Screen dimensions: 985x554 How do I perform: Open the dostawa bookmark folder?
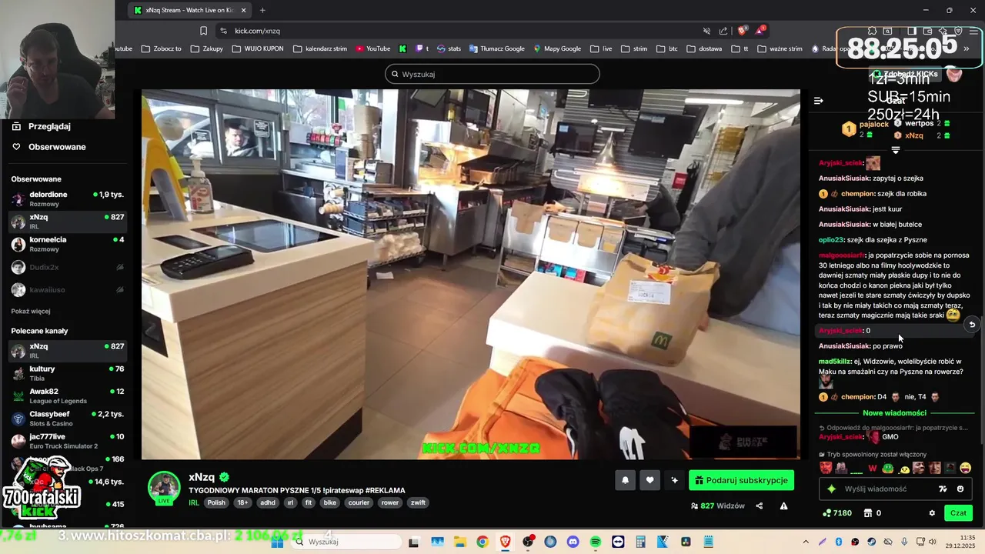click(x=704, y=48)
